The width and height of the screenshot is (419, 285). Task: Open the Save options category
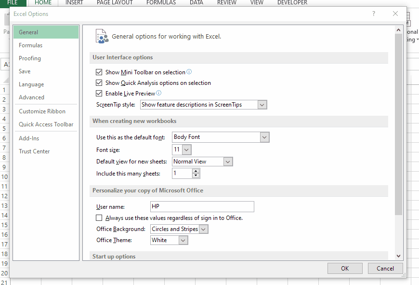tap(46, 71)
